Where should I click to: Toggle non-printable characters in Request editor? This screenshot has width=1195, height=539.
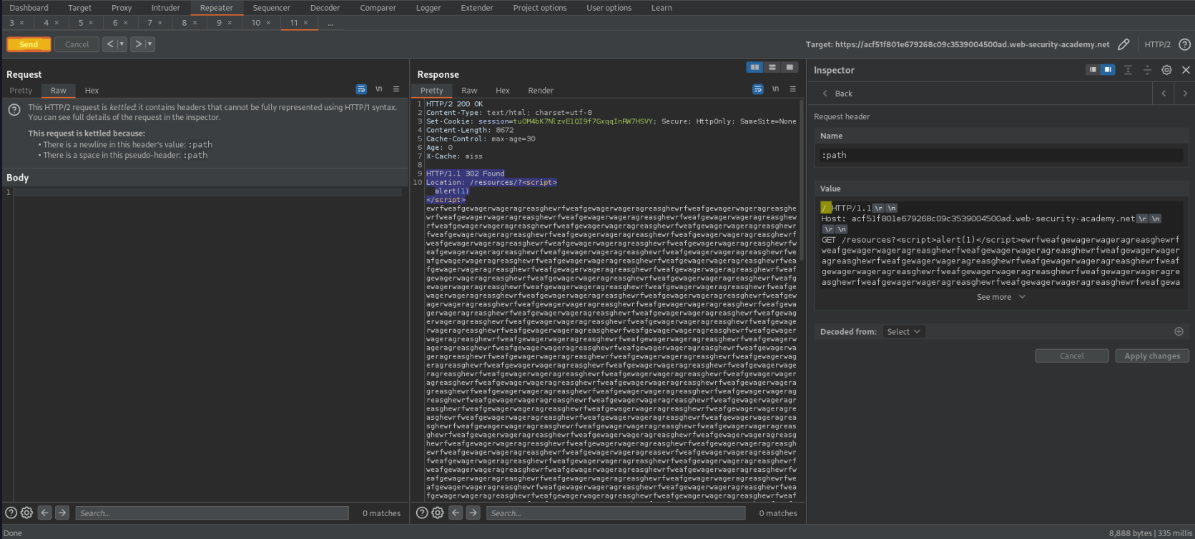[x=378, y=89]
